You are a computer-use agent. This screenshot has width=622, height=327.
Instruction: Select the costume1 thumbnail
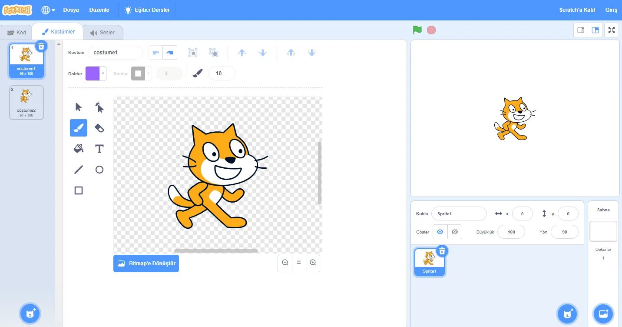[26, 61]
